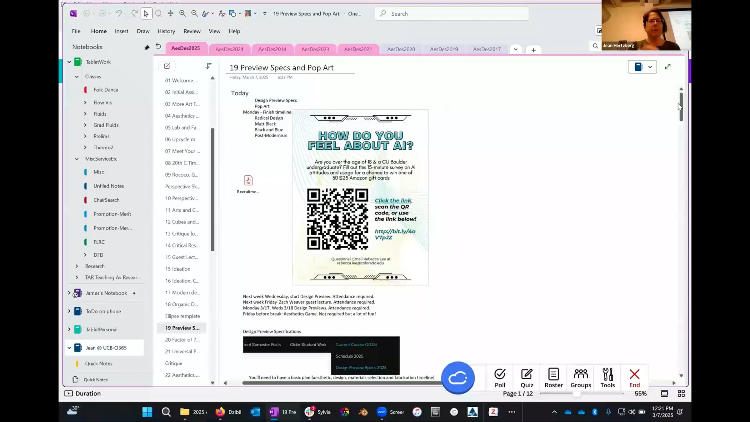Open the Insert menu tab
This screenshot has width=750, height=422.
(122, 31)
